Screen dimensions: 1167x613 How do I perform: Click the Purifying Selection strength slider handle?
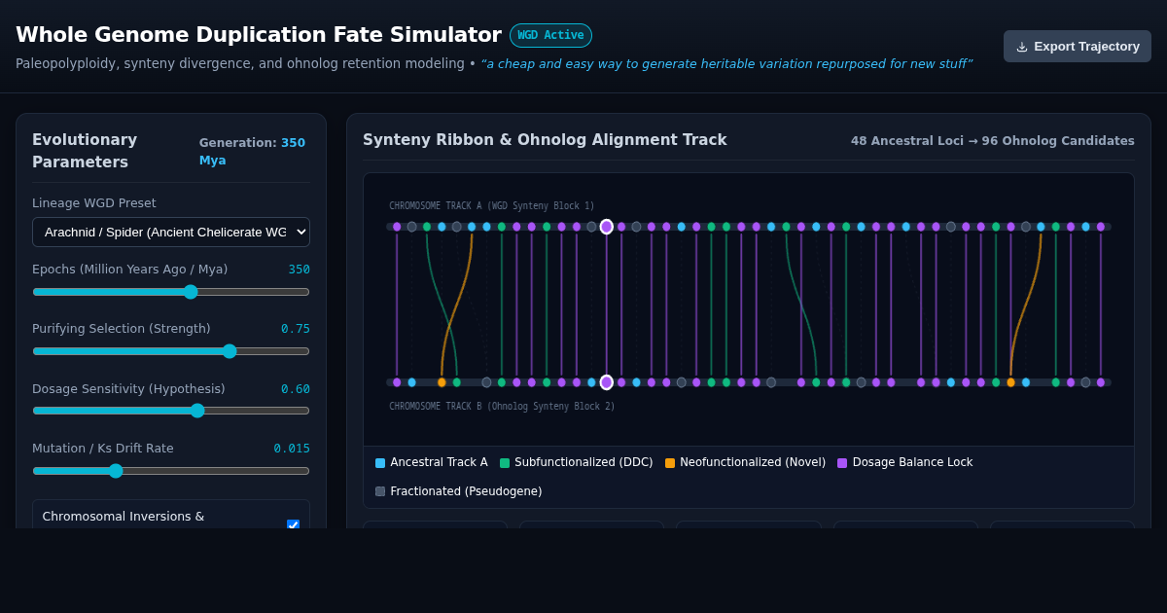pyautogui.click(x=230, y=351)
